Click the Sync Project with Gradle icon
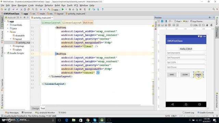 pos(89,9)
